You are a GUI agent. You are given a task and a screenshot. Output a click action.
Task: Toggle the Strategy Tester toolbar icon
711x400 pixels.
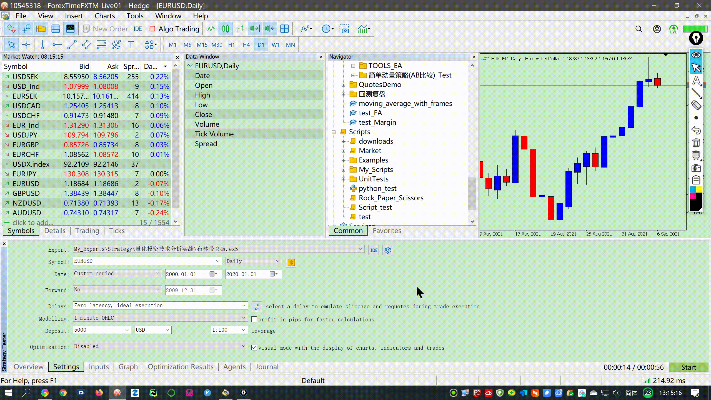point(70,29)
